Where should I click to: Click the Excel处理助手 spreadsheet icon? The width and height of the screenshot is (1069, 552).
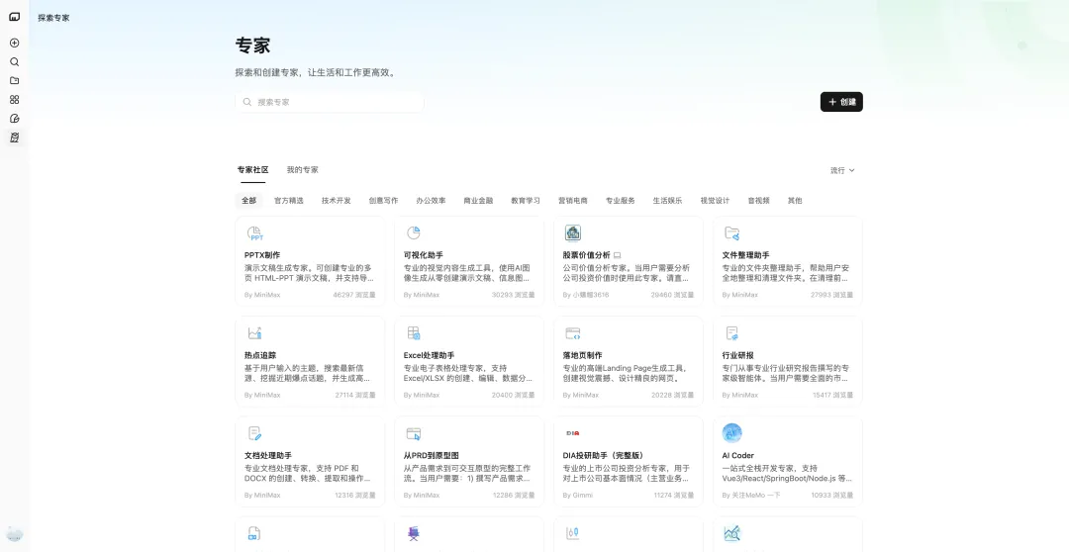[413, 333]
